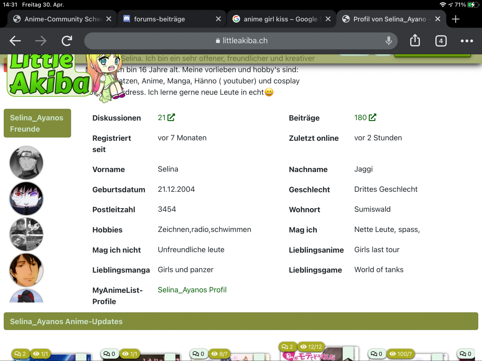Open the brown-haired man friend avatar
This screenshot has width=482, height=361.
(x=26, y=270)
